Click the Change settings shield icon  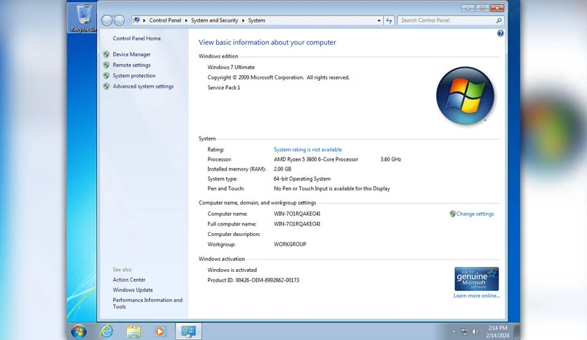coord(452,214)
